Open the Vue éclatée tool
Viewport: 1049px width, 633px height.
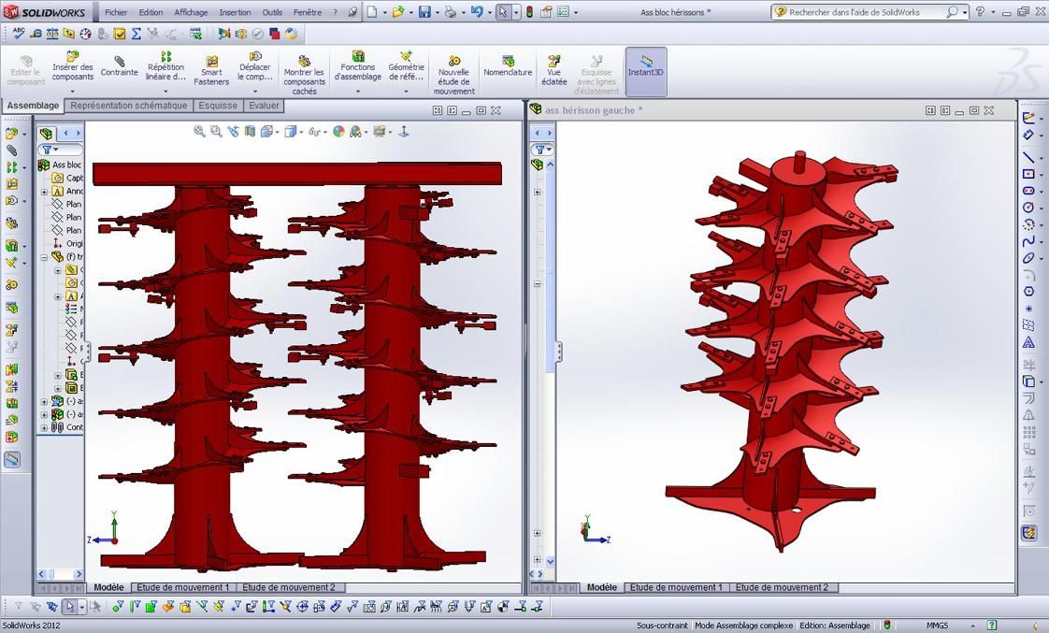(x=553, y=70)
